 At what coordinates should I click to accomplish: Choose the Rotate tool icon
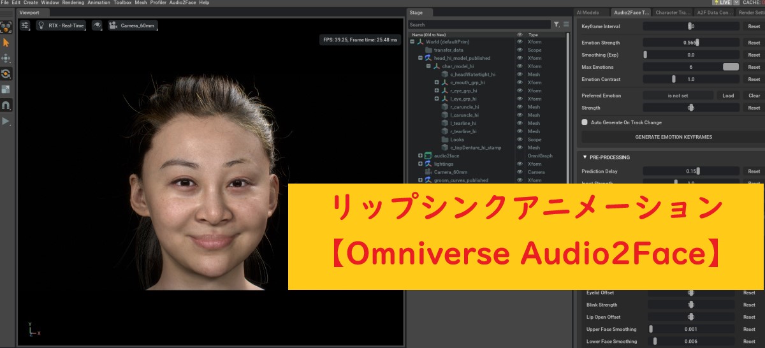(6, 74)
